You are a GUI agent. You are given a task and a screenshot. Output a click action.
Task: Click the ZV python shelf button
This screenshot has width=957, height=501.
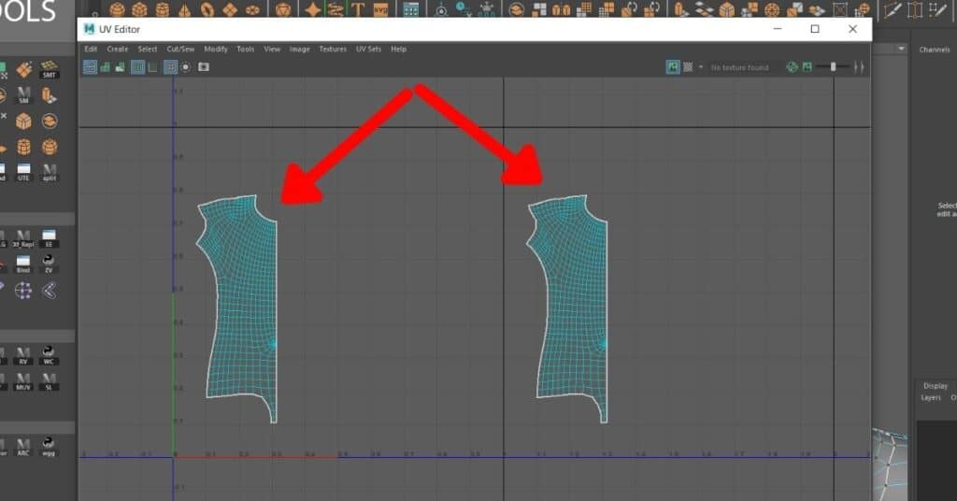point(49,264)
